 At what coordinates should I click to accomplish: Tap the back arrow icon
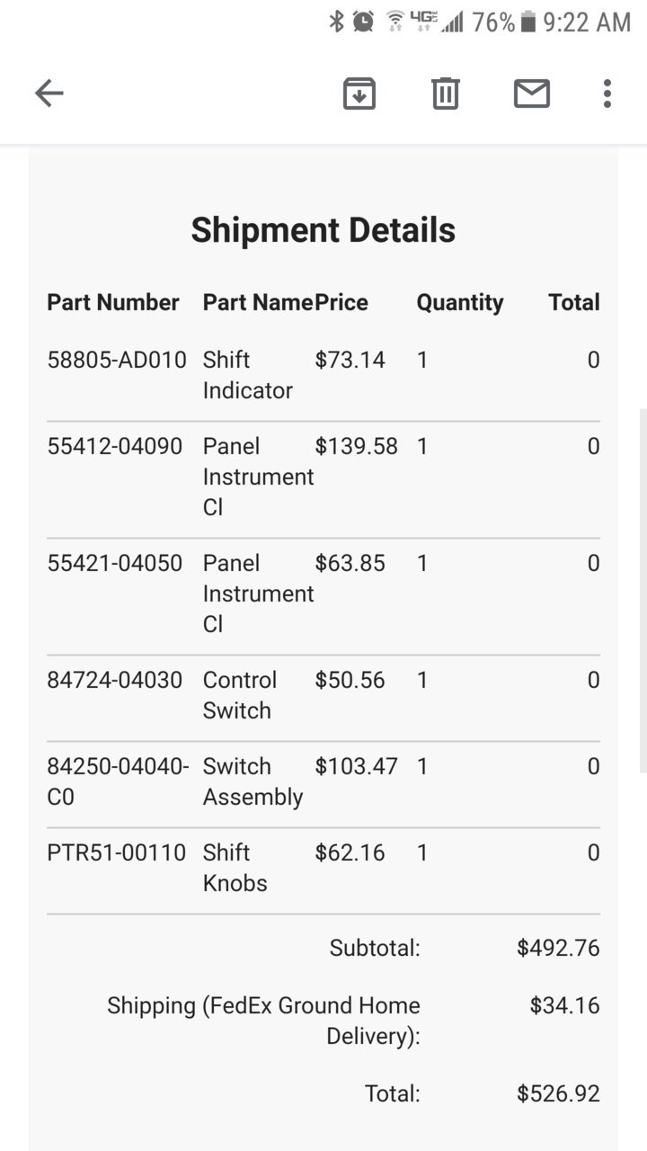tap(49, 94)
